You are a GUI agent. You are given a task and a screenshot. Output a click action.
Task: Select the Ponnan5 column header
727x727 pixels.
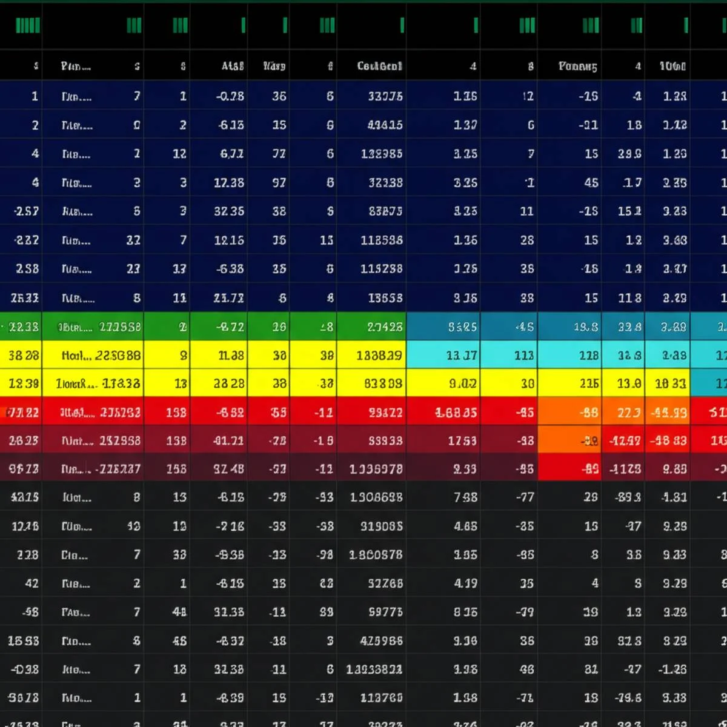[577, 66]
